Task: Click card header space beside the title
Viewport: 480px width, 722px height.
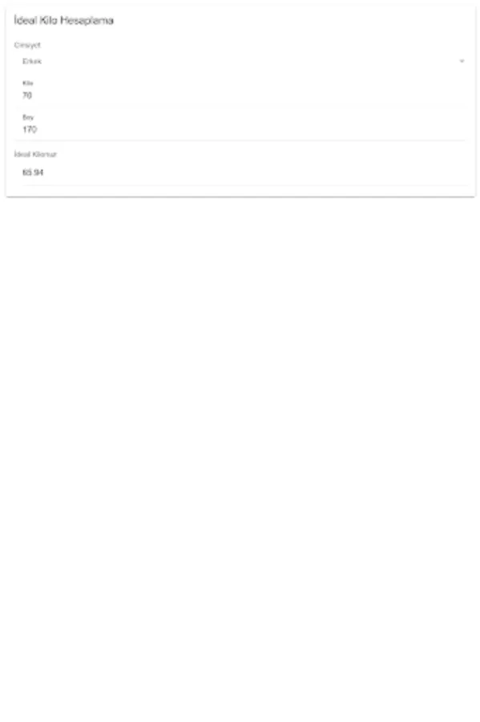Action: tap(294, 20)
